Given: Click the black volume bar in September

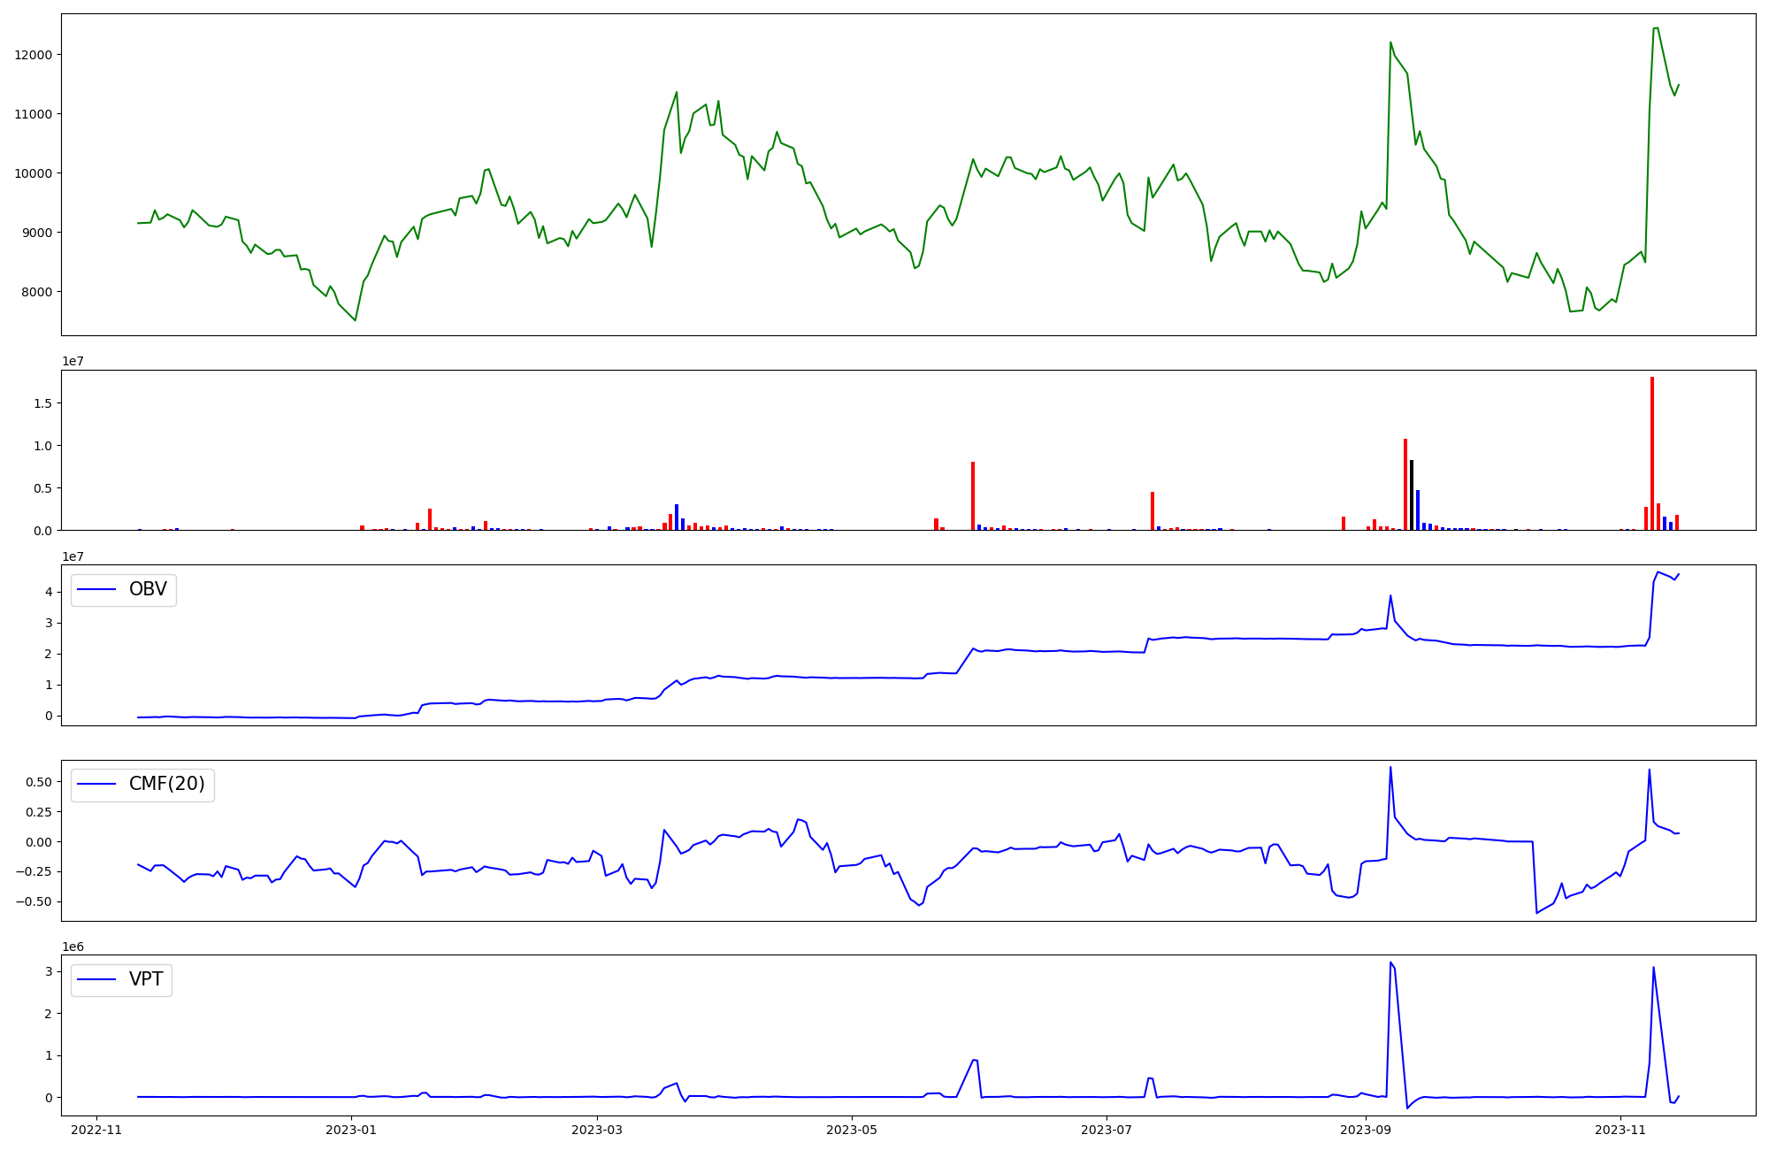Looking at the screenshot, I should [1412, 495].
